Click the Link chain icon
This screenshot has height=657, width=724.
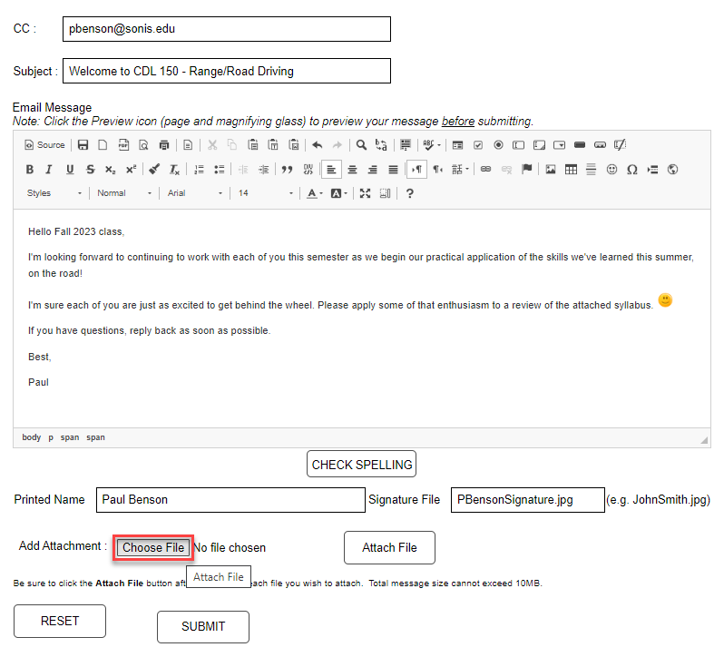click(485, 170)
